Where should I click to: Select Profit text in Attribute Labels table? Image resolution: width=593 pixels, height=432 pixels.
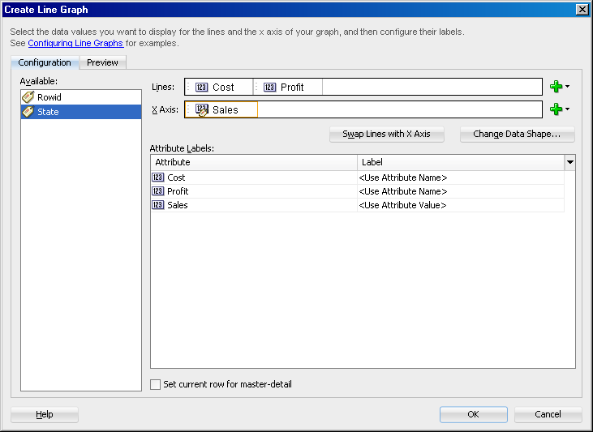(x=178, y=191)
